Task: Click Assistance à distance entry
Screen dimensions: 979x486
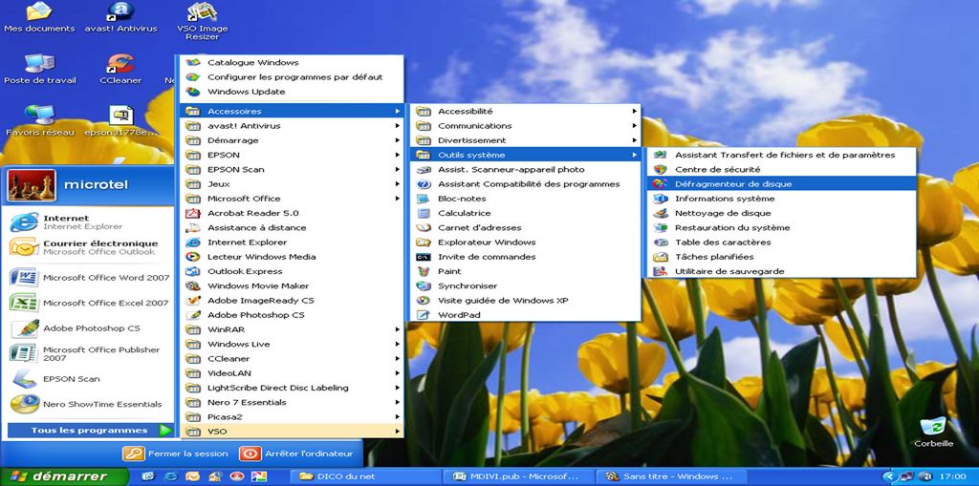Action: 292,227
